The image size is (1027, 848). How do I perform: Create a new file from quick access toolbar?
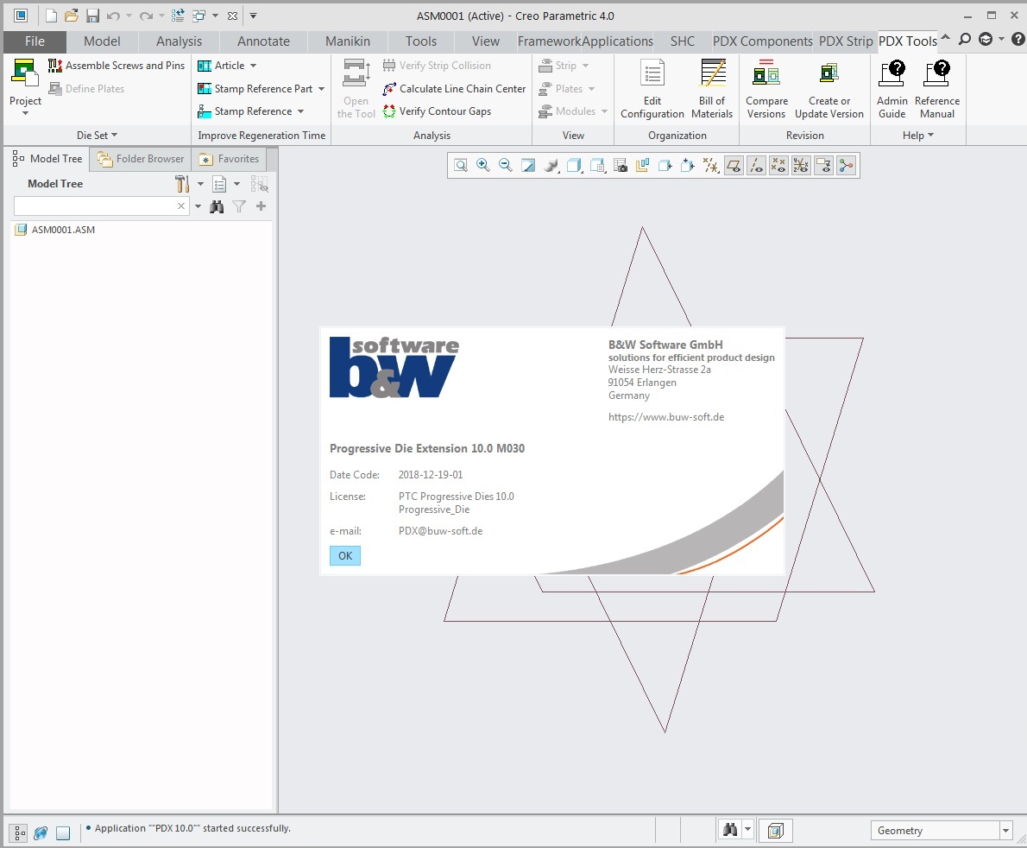pyautogui.click(x=50, y=16)
